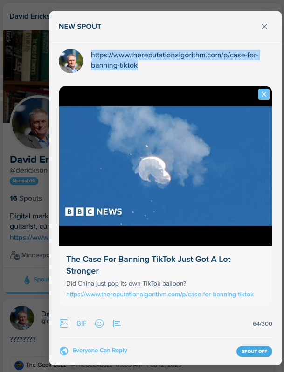Click the ???????? post text
284x372 pixels.
pos(22,339)
